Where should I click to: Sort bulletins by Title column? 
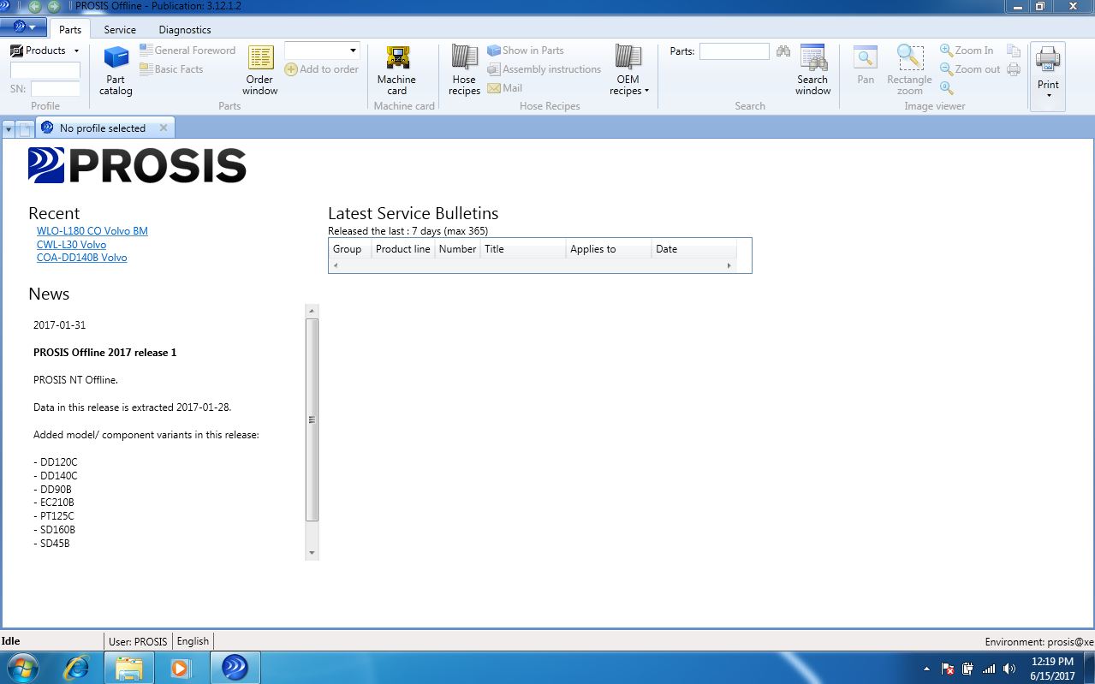523,249
